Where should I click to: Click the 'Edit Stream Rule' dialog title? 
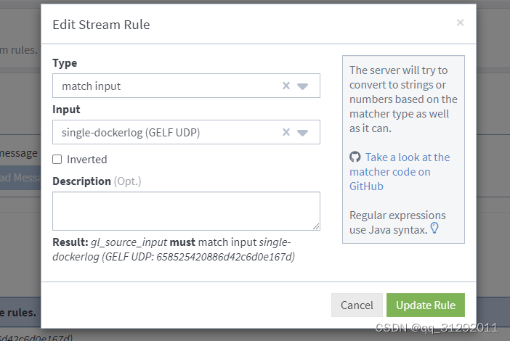tap(101, 25)
